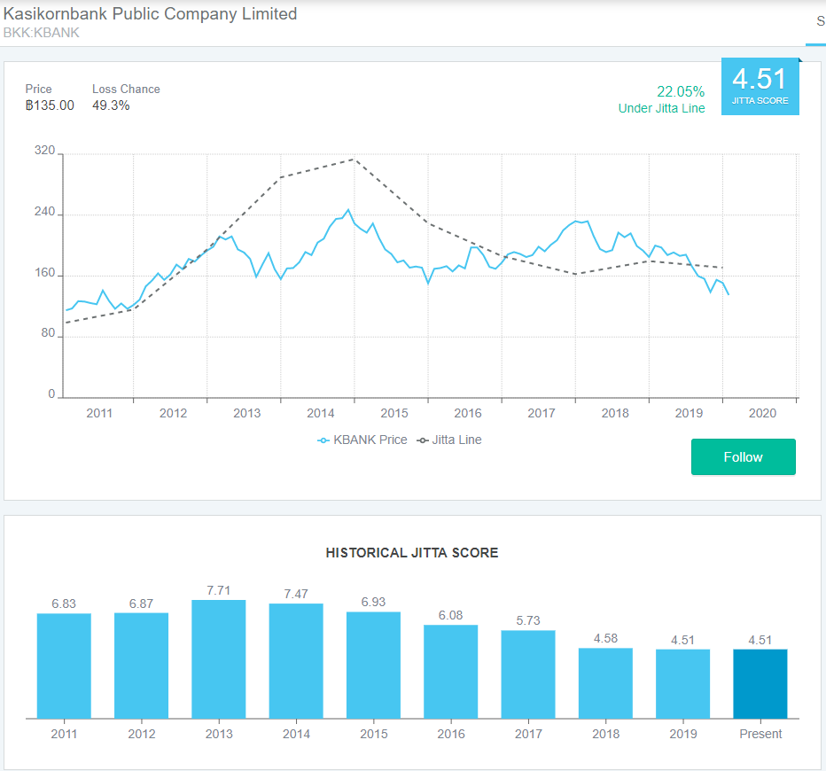Viewport: 826px width, 771px height.
Task: Click the 2014 label on price chart axis
Action: pos(320,413)
